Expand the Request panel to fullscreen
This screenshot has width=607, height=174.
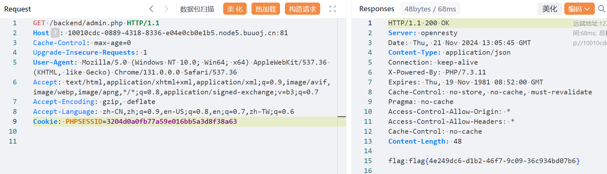click(332, 9)
